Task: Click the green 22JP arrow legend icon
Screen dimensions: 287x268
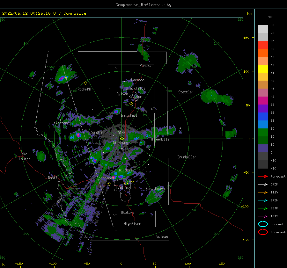Action: click(263, 208)
